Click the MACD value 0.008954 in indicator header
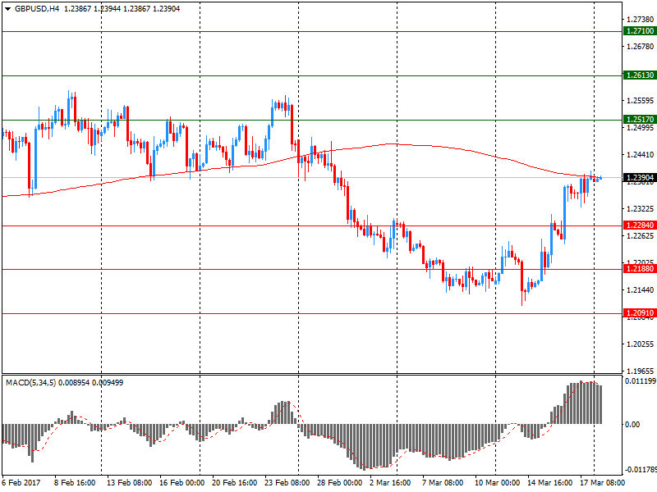The image size is (657, 492). click(x=74, y=383)
